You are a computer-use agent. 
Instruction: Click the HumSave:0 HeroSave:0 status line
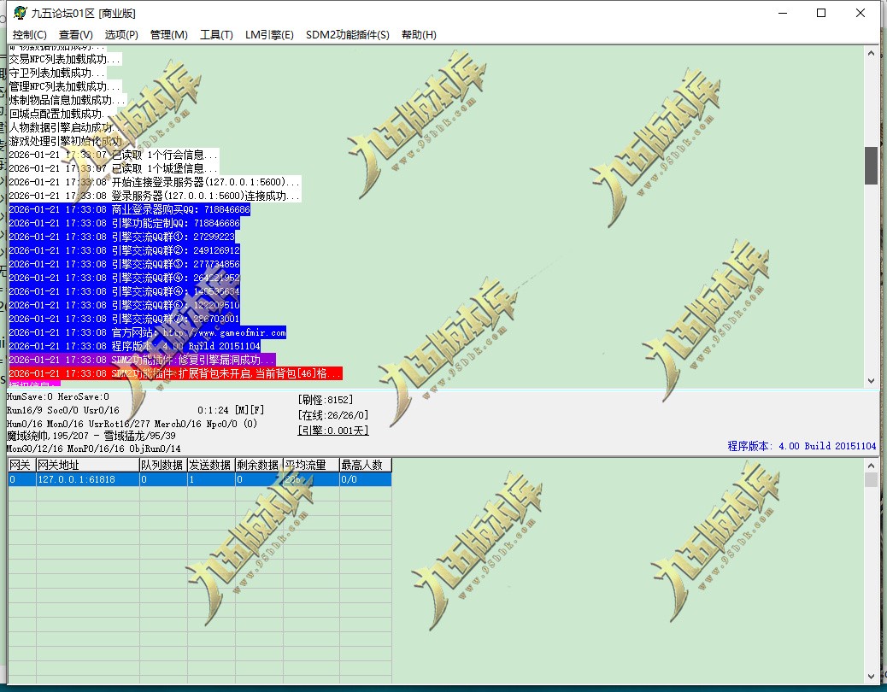tap(58, 397)
